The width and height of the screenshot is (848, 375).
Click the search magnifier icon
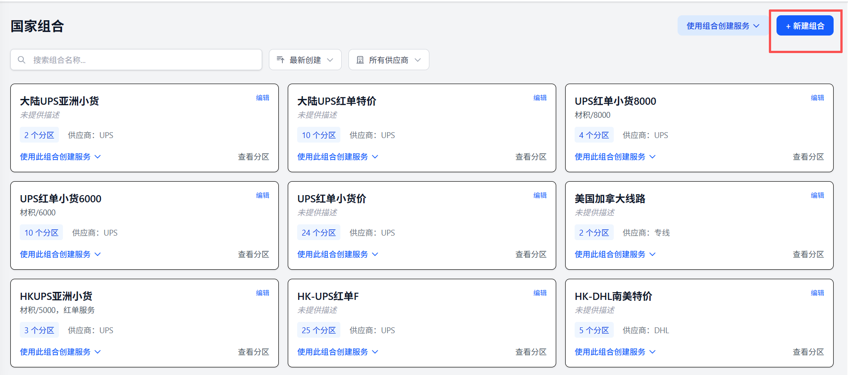(x=22, y=60)
